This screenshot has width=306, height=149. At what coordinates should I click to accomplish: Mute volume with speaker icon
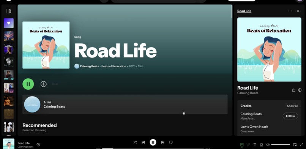(268, 145)
